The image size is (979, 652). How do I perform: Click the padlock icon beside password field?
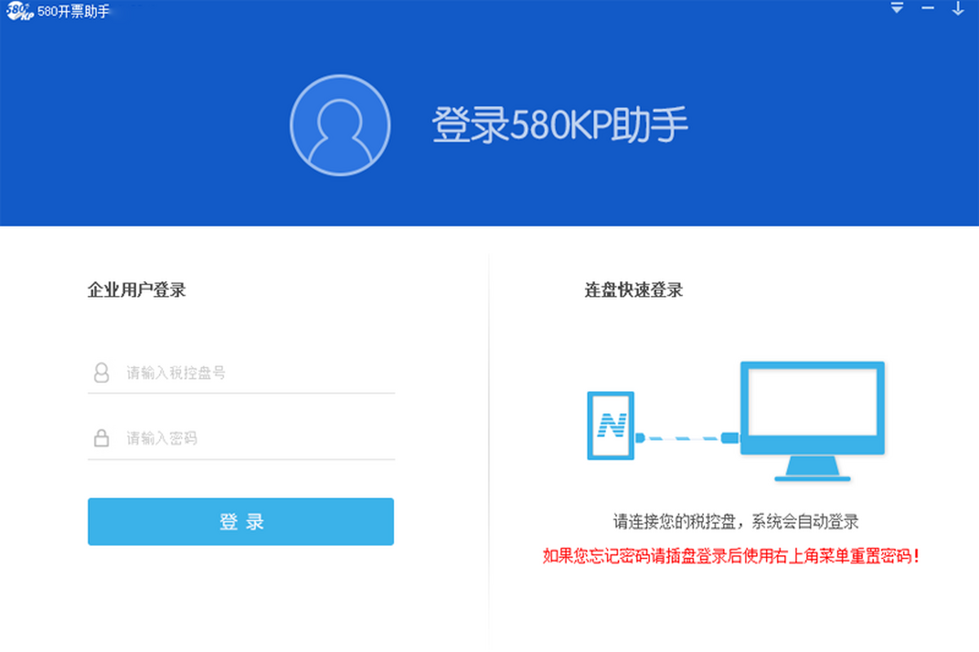pos(101,438)
